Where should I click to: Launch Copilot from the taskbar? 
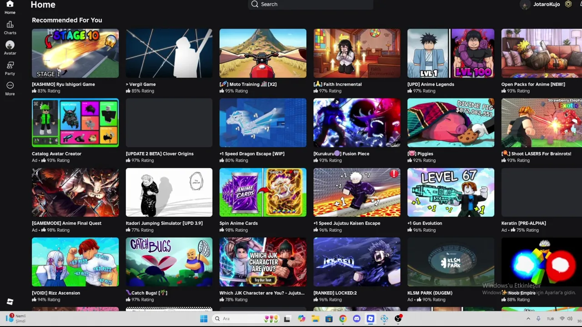[301, 319]
